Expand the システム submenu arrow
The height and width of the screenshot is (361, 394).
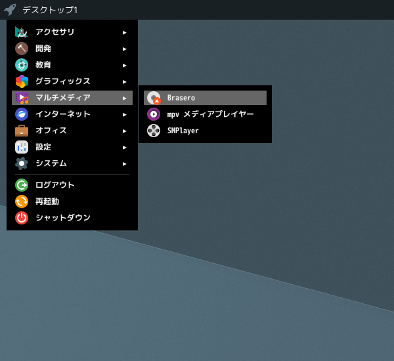tap(124, 164)
